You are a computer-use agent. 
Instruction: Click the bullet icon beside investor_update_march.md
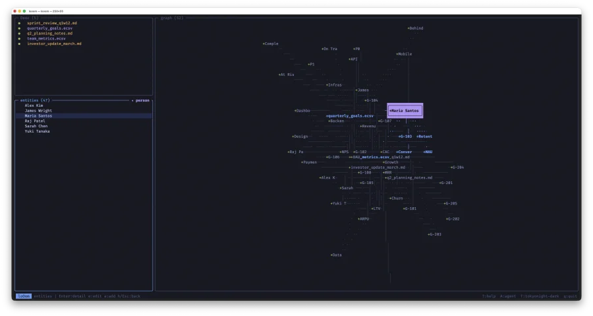coord(20,44)
